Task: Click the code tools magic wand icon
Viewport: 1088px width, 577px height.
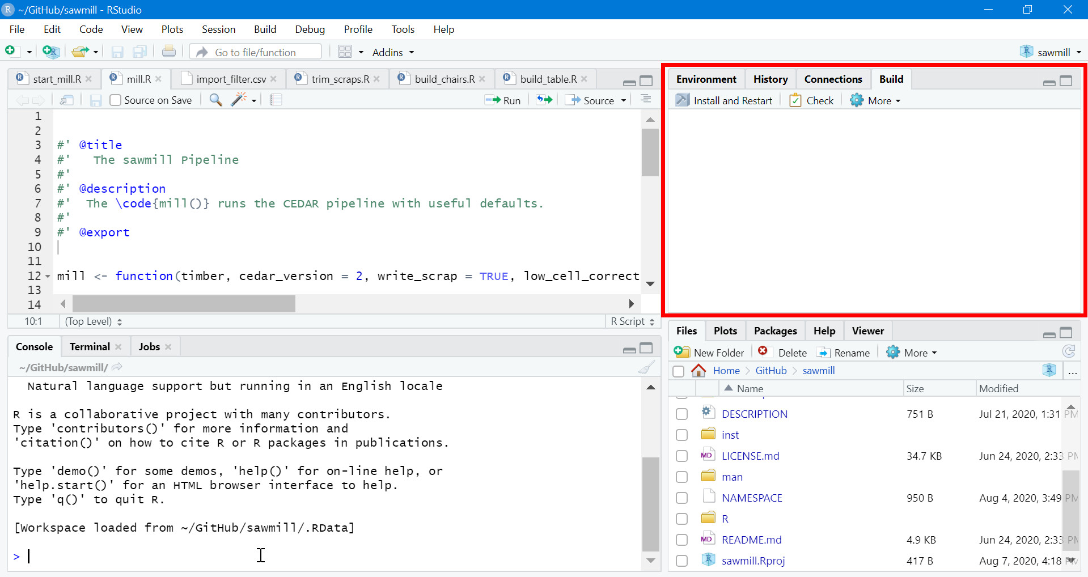Action: click(x=239, y=100)
